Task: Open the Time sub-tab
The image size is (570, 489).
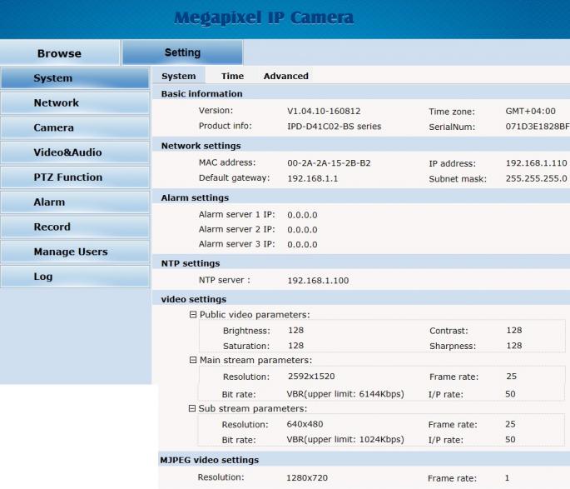Action: pos(232,76)
